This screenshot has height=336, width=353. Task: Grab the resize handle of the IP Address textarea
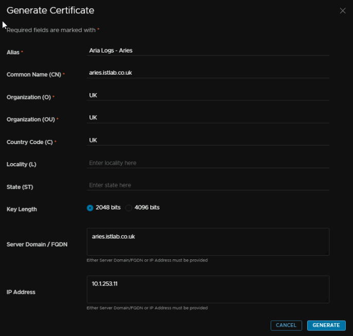pos(327,301)
